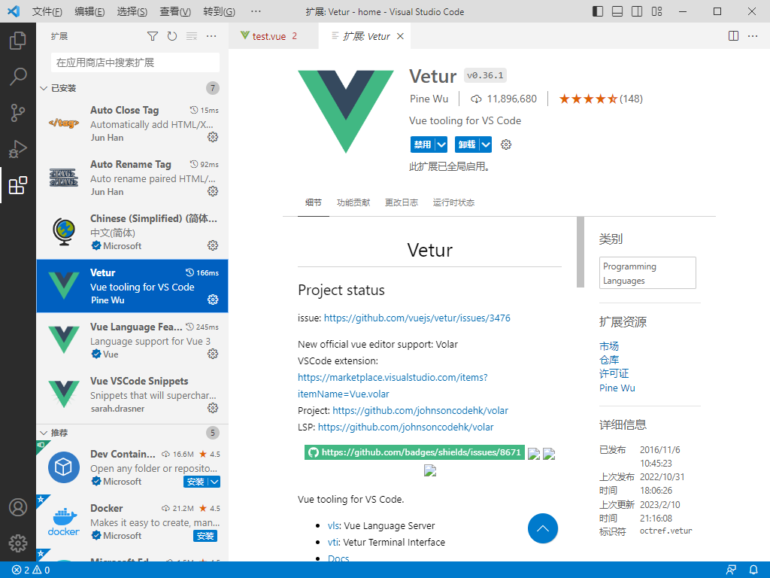Open Auto Close Tag manage gear
This screenshot has height=578, width=770.
pyautogui.click(x=213, y=137)
